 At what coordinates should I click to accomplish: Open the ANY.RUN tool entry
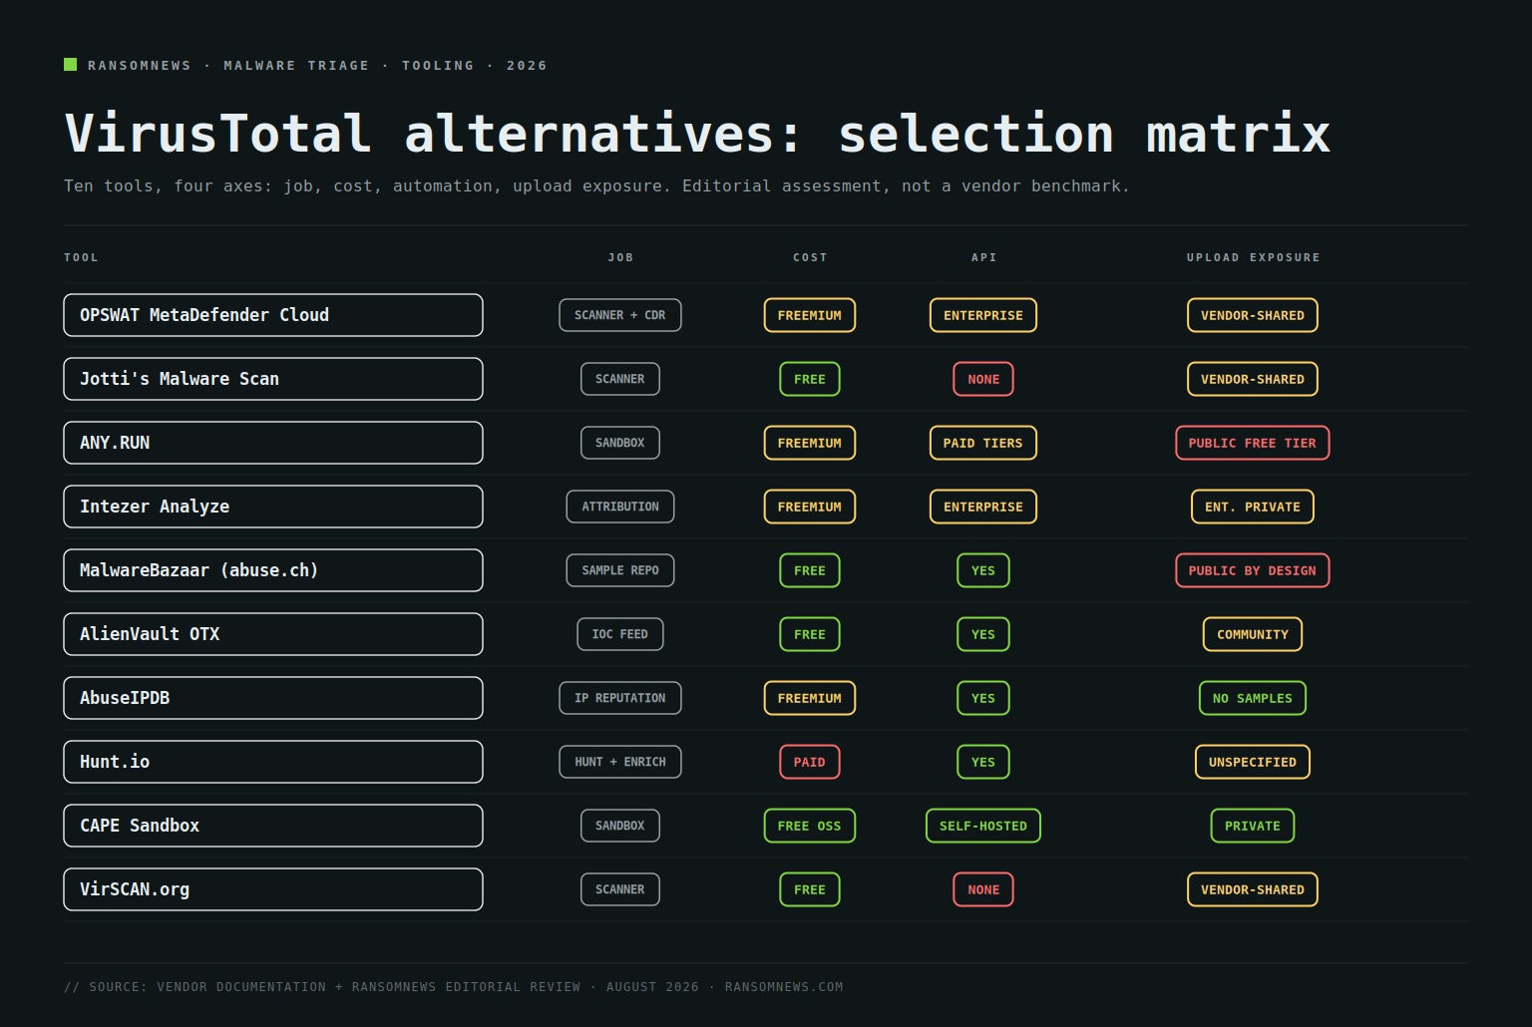click(273, 443)
